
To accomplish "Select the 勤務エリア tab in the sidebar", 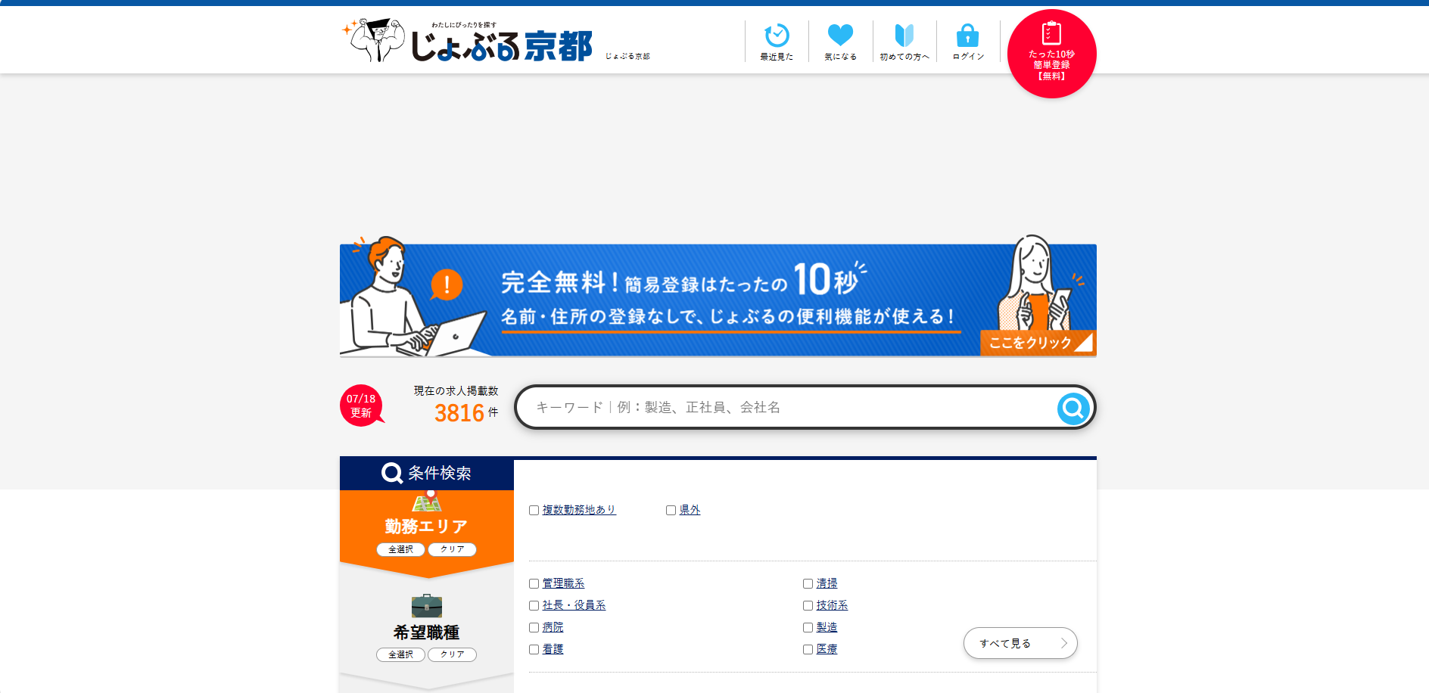I will 426,526.
